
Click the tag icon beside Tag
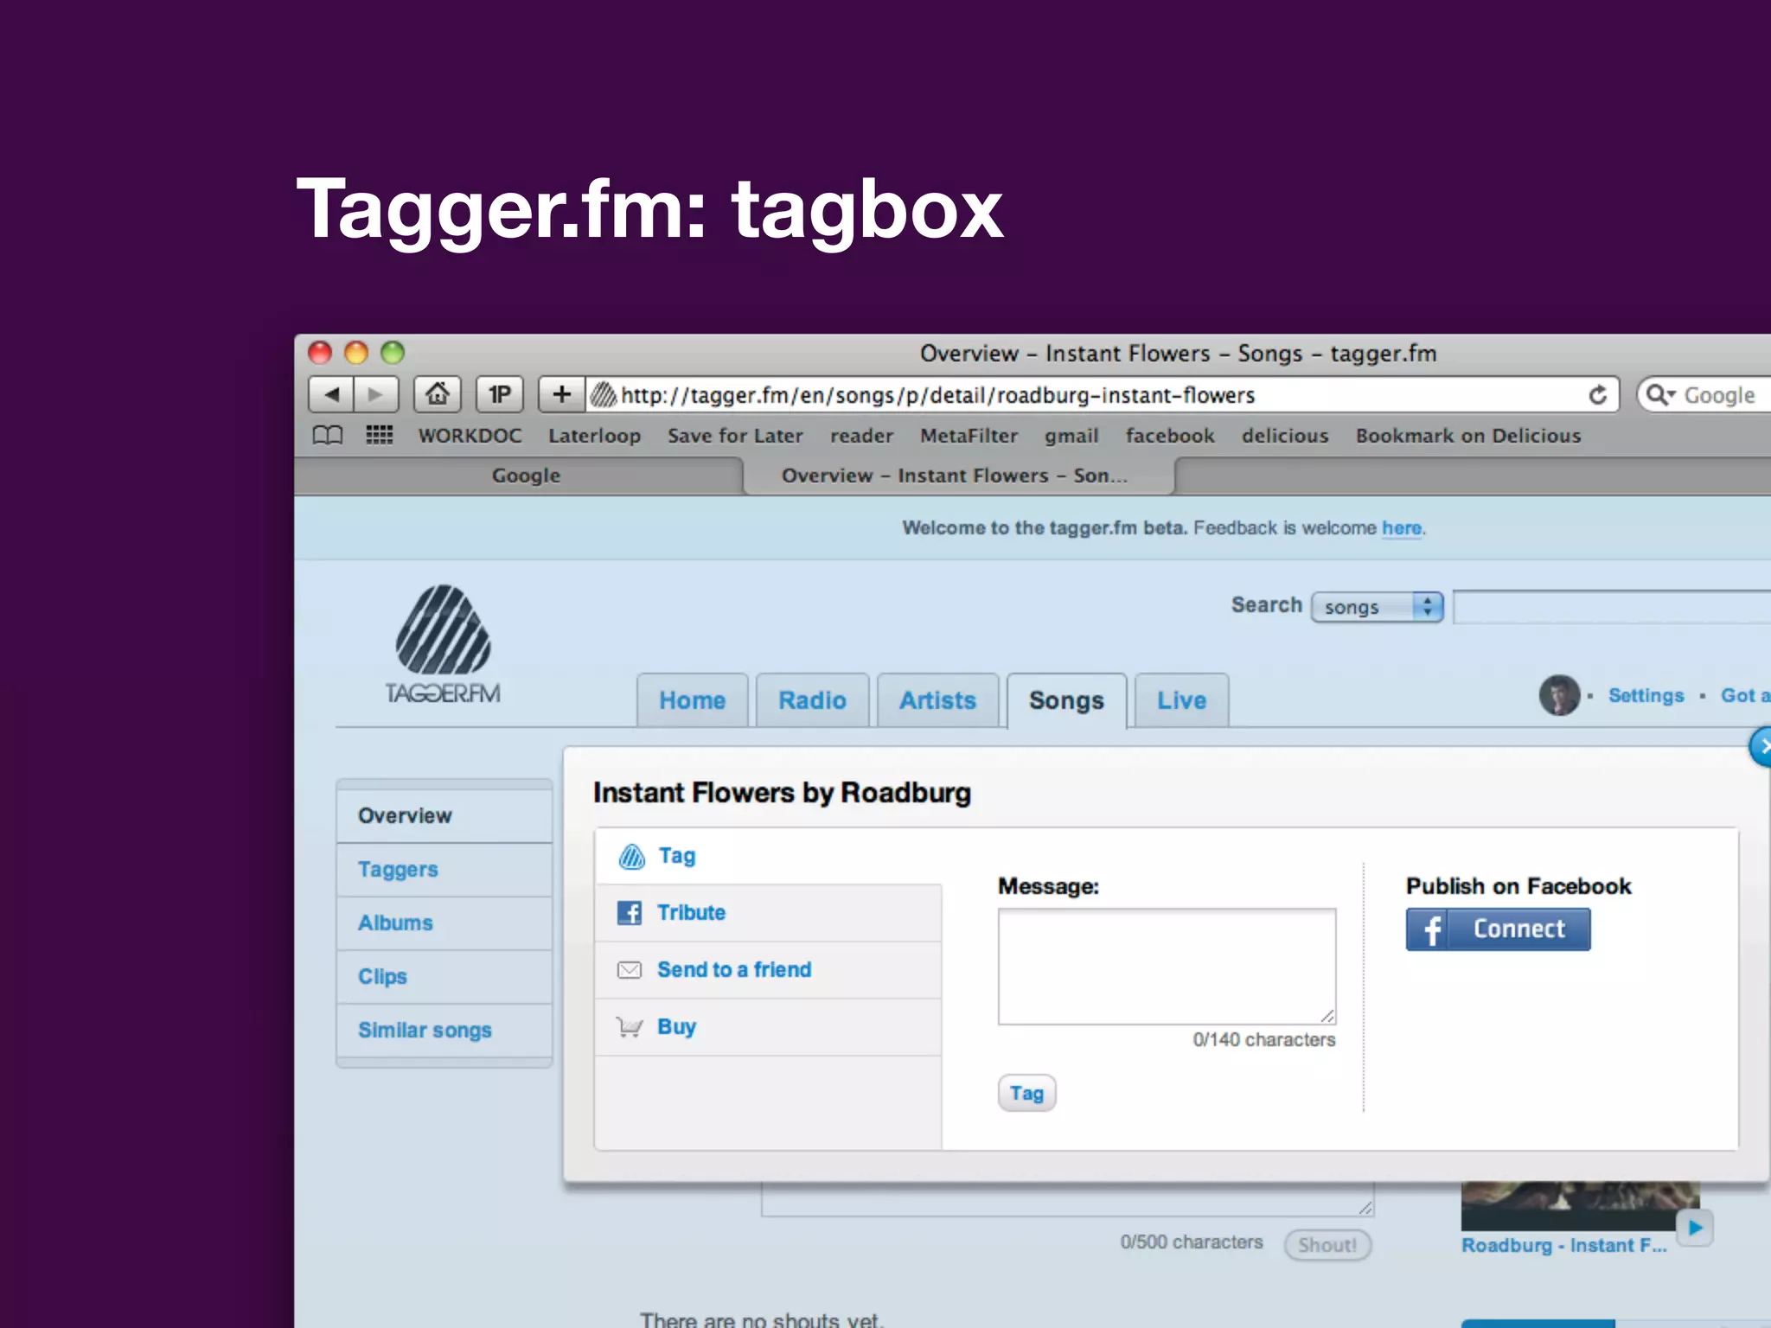click(x=631, y=856)
